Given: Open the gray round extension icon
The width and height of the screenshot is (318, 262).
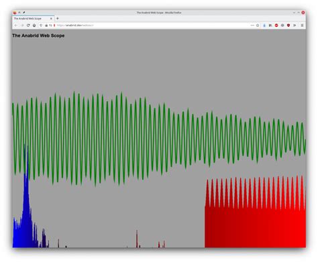Looking at the screenshot, I should point(282,25).
